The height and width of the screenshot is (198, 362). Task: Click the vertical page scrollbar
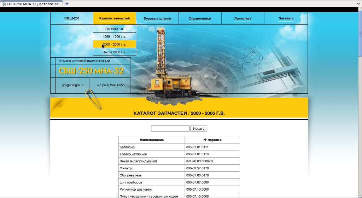point(360,35)
